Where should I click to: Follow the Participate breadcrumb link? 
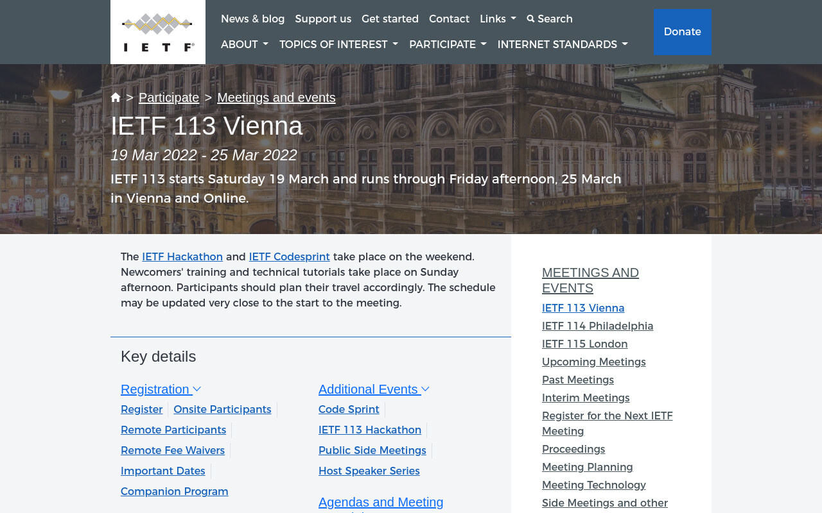169,97
